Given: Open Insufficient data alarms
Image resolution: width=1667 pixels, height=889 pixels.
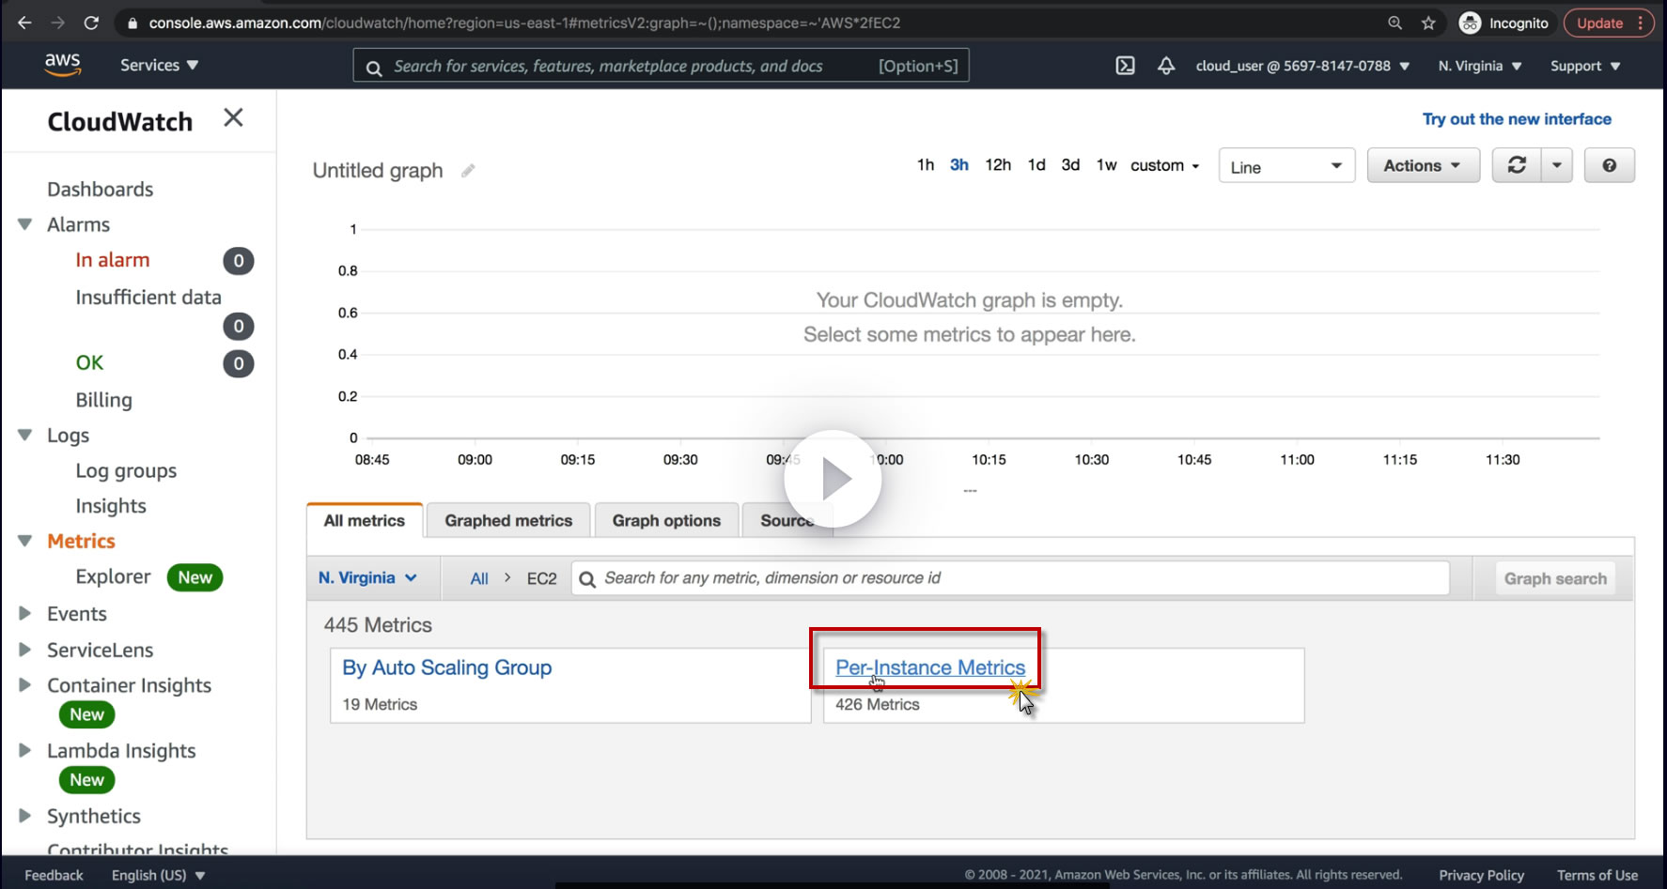Looking at the screenshot, I should coord(148,298).
